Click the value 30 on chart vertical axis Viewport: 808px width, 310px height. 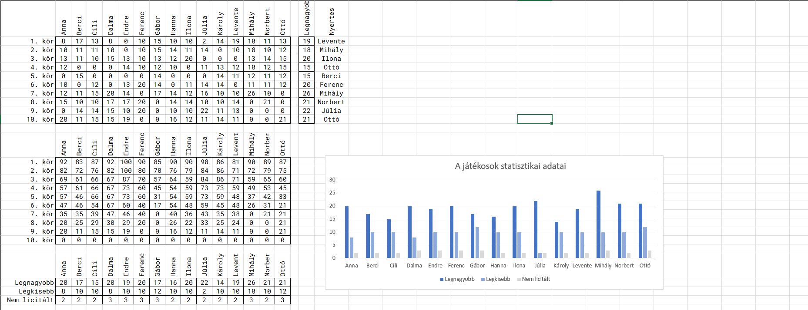coord(332,180)
